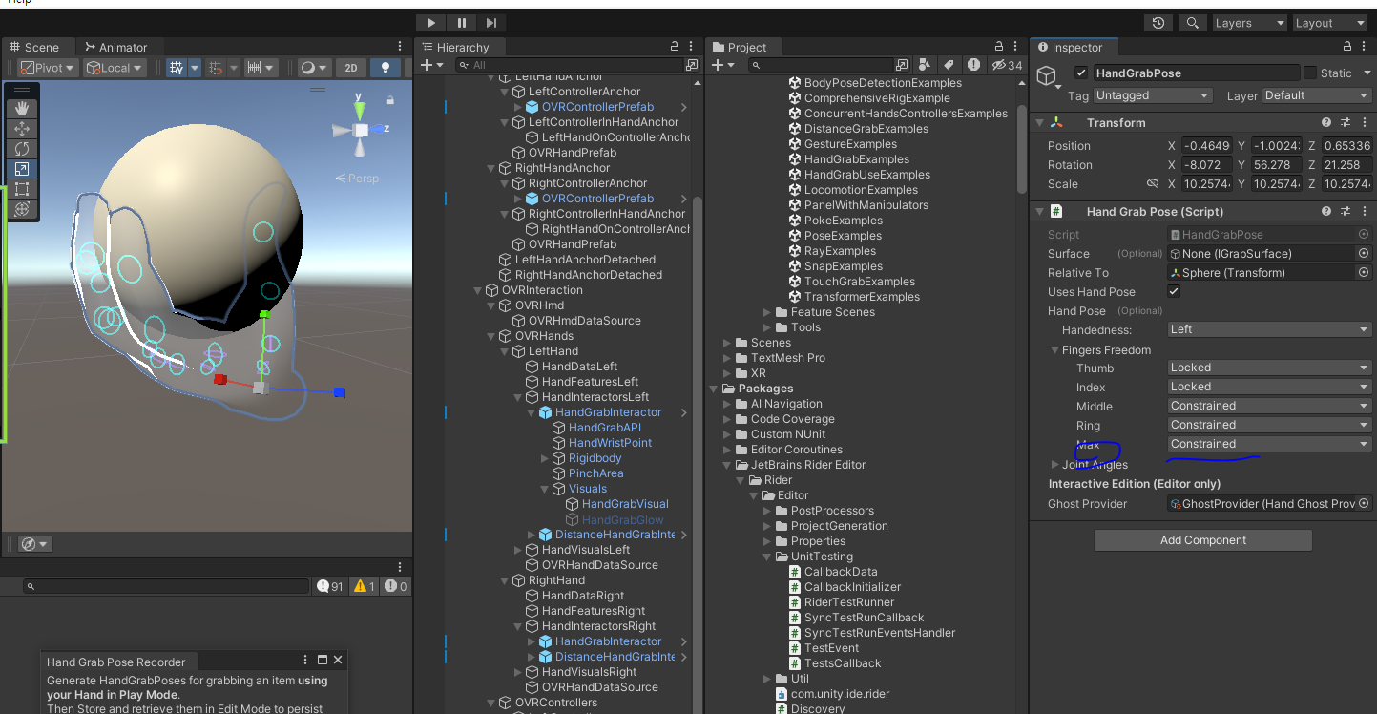Open snap increment settings icon

pyautogui.click(x=254, y=68)
